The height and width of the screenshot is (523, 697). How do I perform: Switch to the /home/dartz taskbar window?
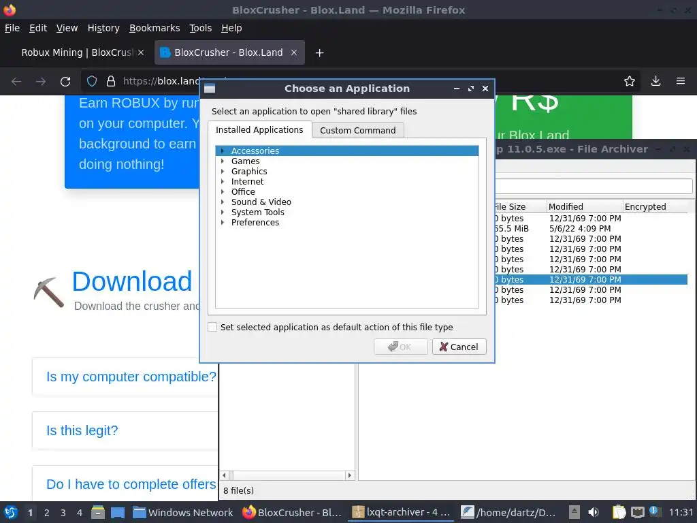508,512
